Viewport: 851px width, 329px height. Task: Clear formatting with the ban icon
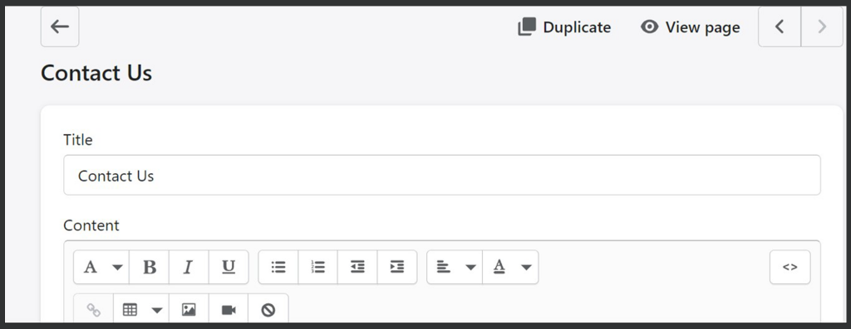[x=268, y=309]
